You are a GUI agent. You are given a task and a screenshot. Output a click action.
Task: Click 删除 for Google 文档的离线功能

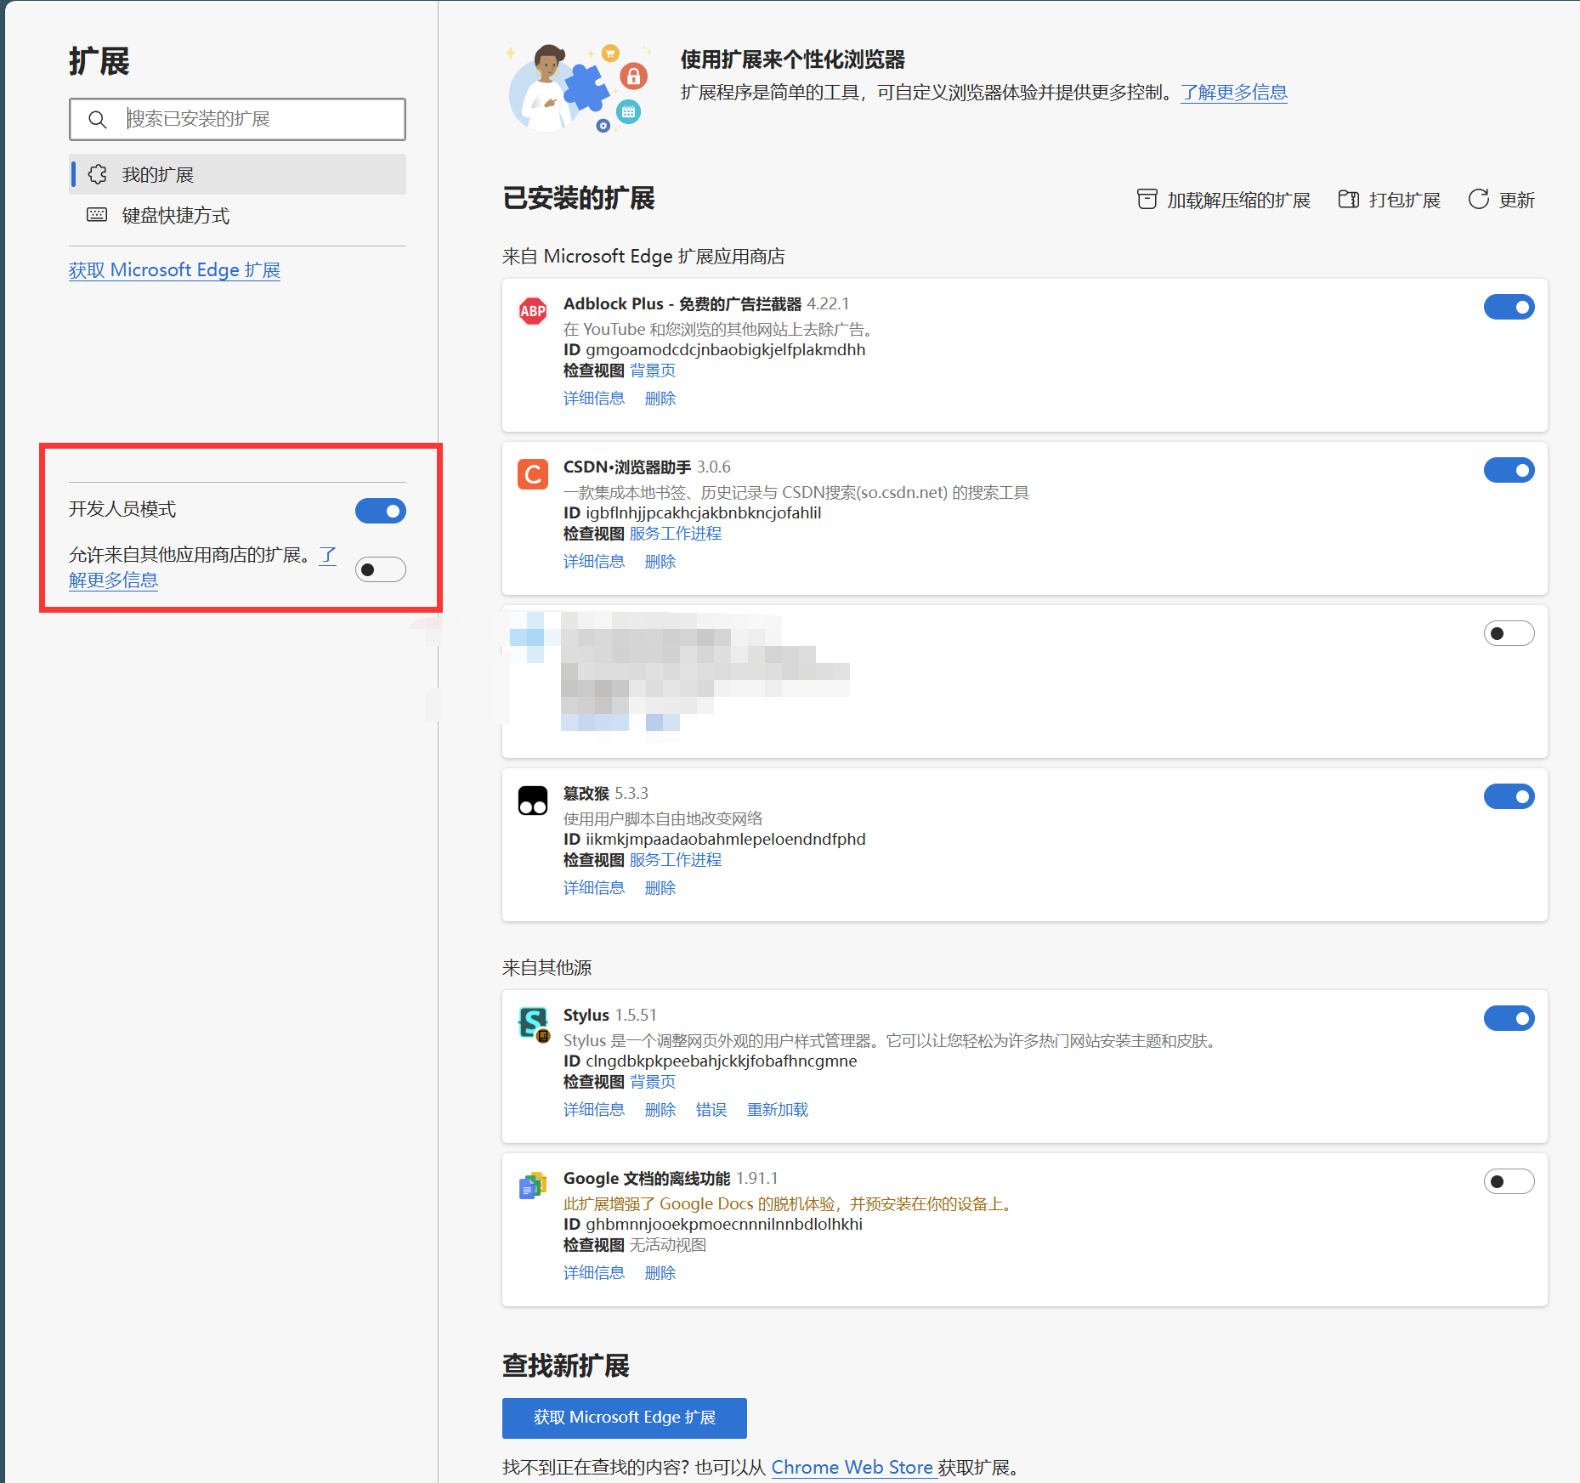pyautogui.click(x=660, y=1273)
